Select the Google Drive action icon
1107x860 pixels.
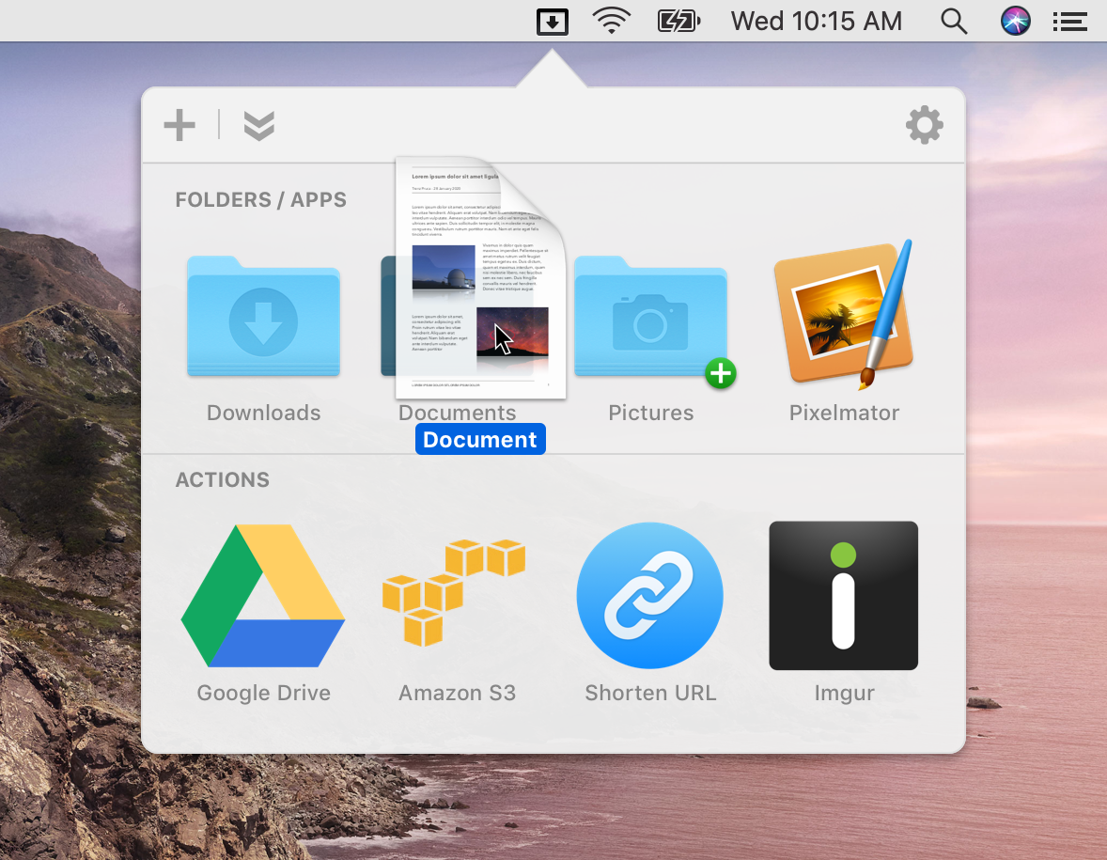pos(263,596)
